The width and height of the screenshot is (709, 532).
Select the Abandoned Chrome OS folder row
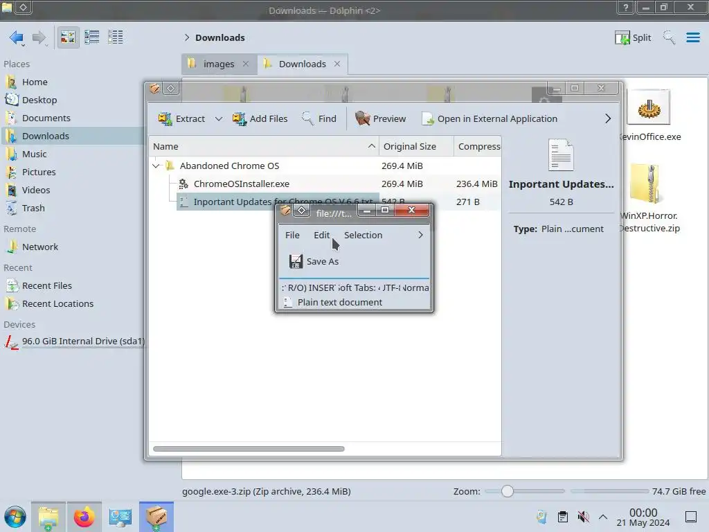click(325, 166)
